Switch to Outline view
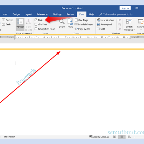 (8, 20)
